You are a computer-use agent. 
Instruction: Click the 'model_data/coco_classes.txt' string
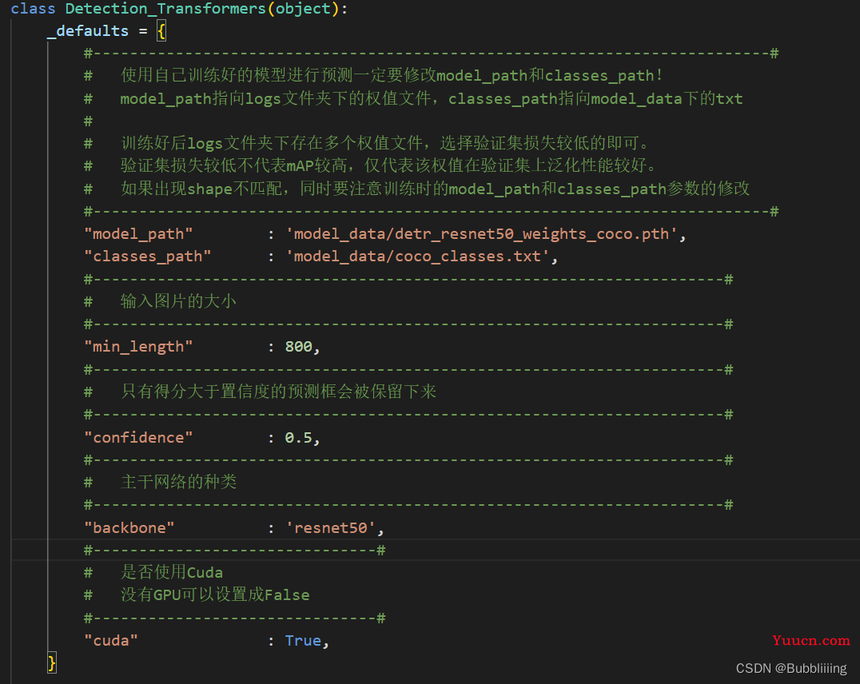pyautogui.click(x=417, y=256)
